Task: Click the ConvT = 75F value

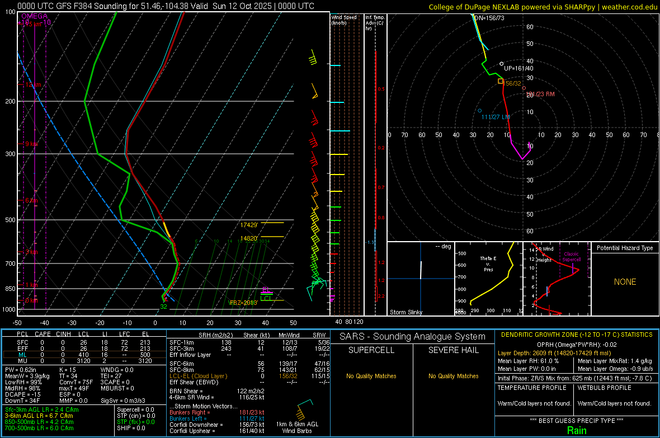Action: pos(76,383)
